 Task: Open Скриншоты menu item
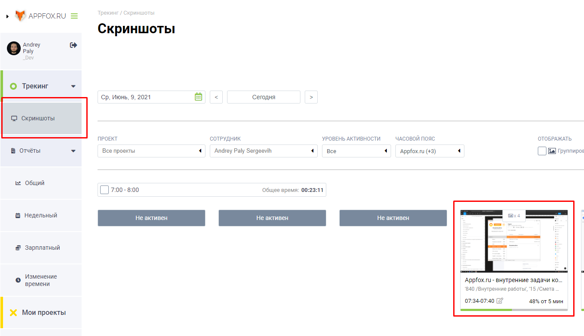tap(41, 118)
